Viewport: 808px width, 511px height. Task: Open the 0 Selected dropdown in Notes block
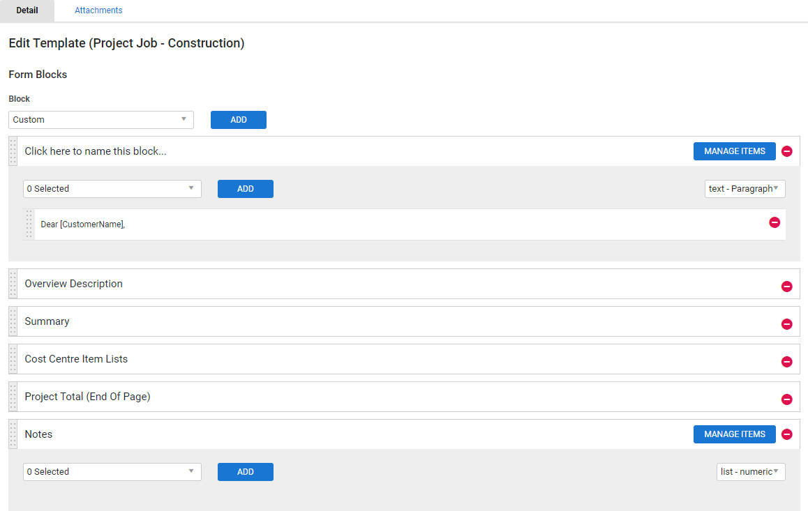point(112,472)
